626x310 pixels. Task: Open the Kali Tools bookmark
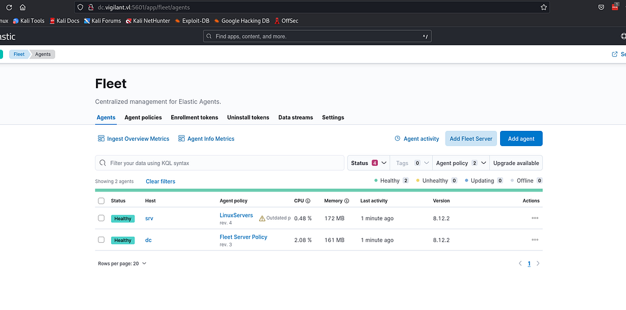click(x=29, y=21)
